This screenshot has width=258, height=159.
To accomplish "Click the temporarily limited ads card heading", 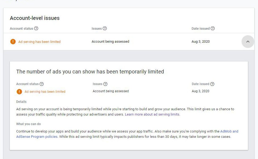I will tap(90, 72).
